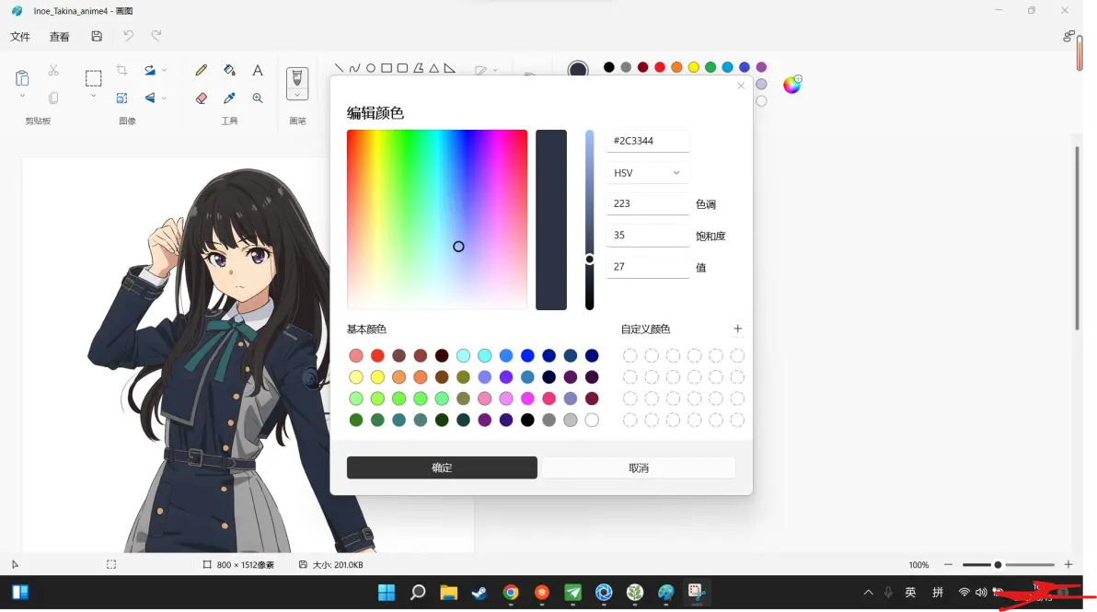Click the canvas vertical scrollbar
This screenshot has height=612, width=1097.
pos(1077,237)
